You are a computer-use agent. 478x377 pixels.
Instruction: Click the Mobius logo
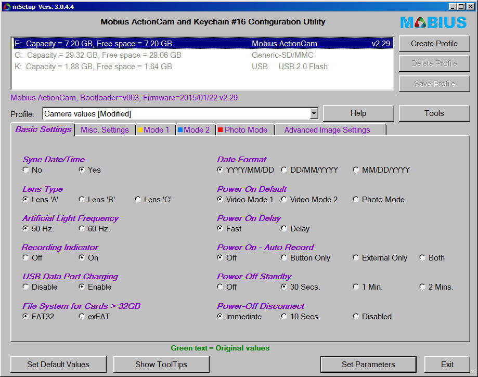tap(433, 22)
